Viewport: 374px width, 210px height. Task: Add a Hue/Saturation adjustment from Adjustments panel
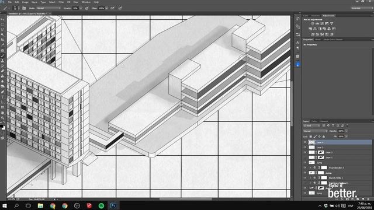coord(310,29)
